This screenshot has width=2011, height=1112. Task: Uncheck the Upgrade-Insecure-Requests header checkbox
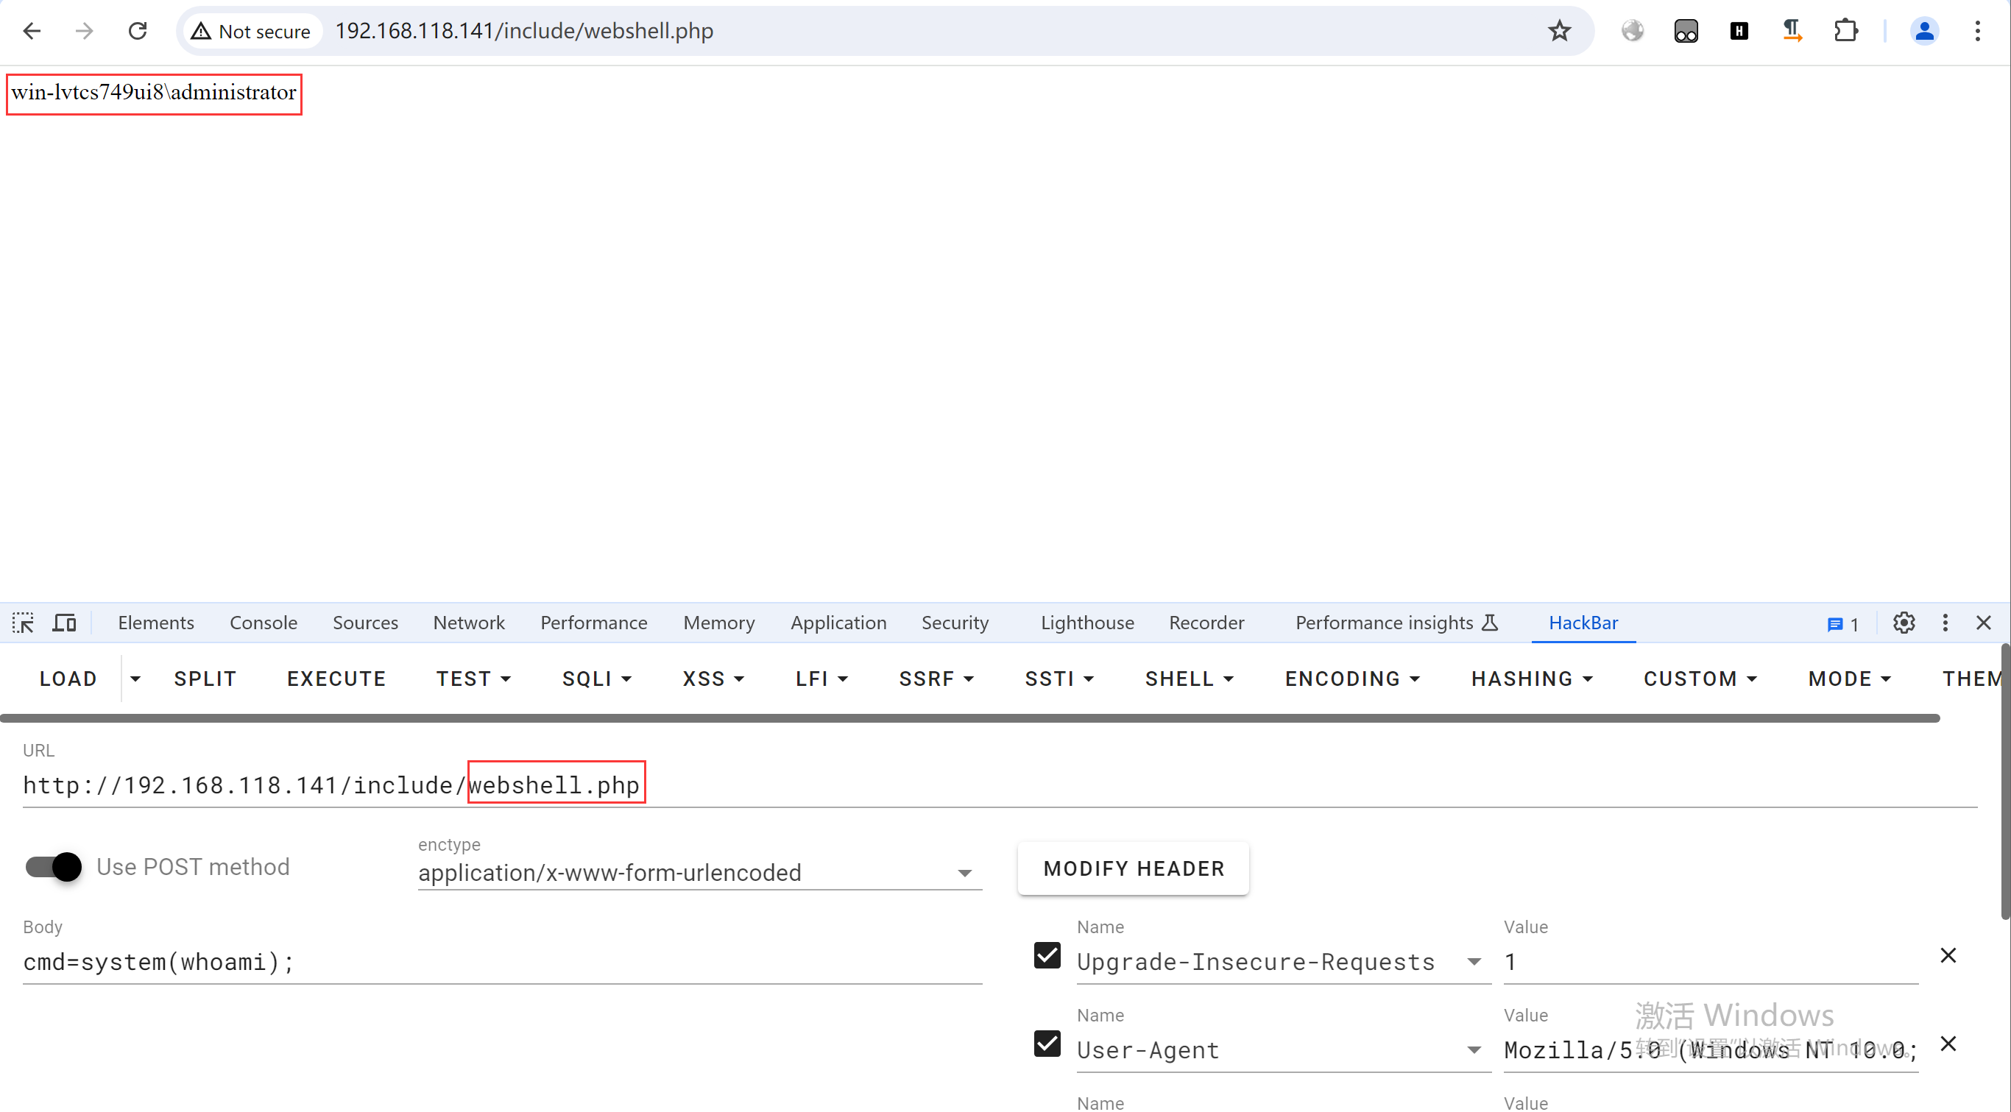(x=1047, y=955)
